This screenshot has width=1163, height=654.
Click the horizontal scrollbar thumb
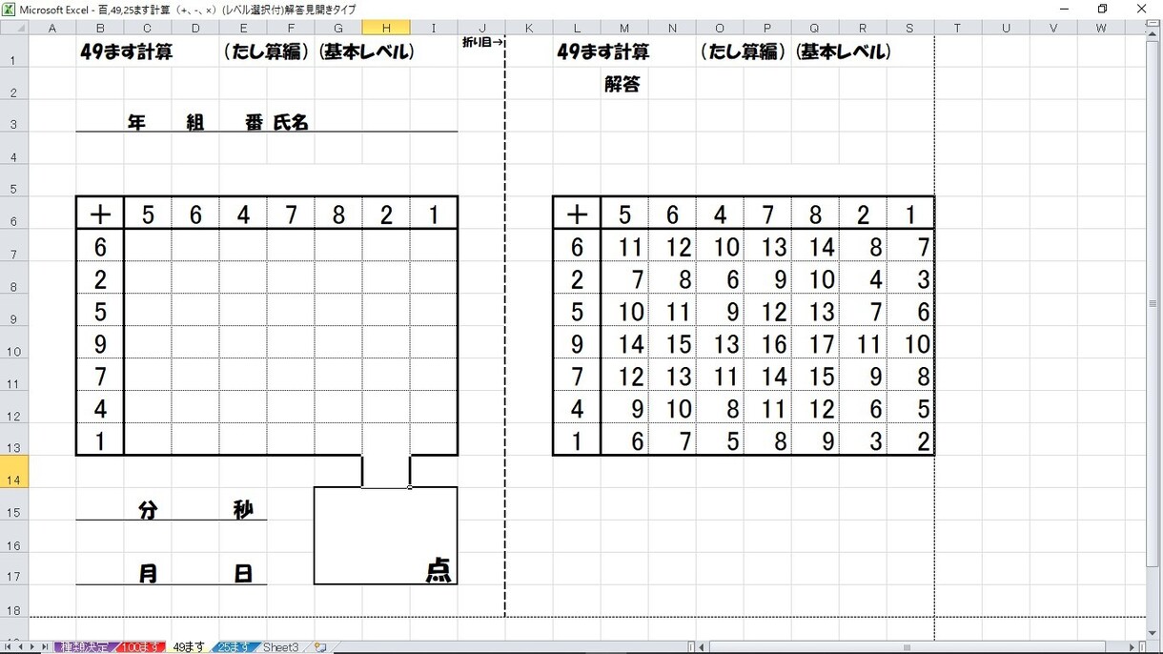(907, 646)
